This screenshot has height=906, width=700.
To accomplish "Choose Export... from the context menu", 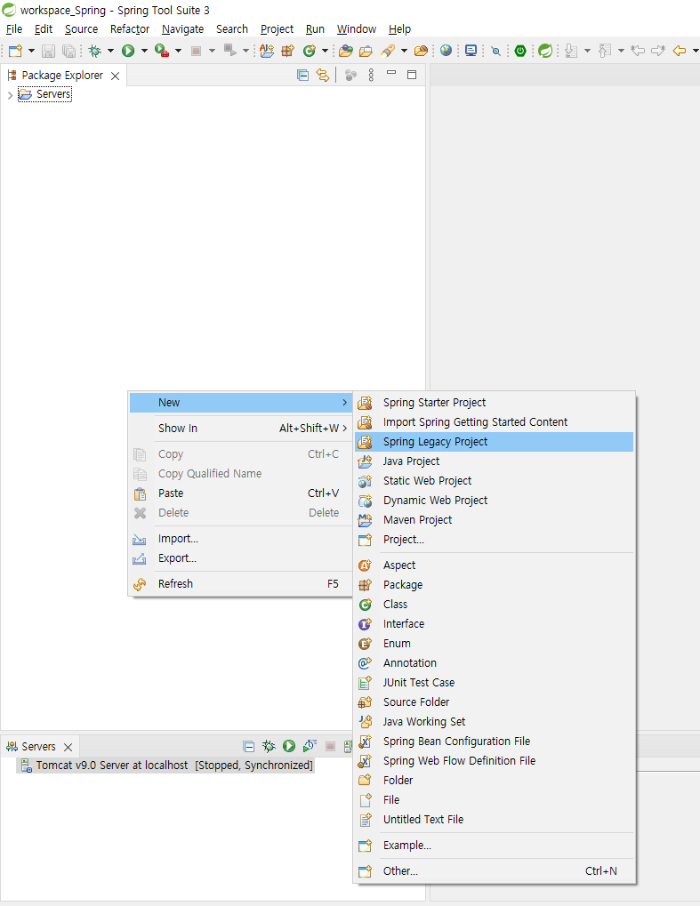I will point(240,558).
